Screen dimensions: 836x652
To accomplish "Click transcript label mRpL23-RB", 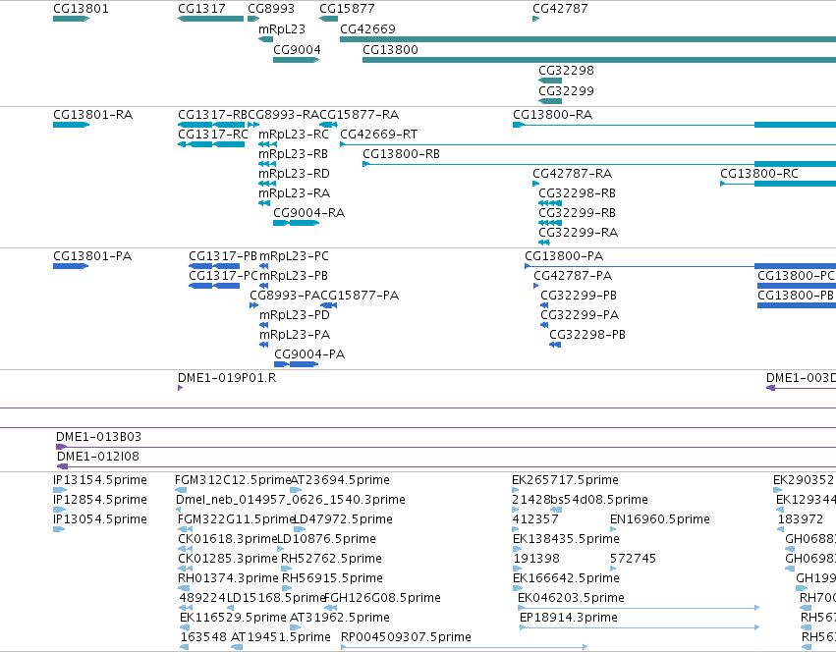I will point(294,154).
